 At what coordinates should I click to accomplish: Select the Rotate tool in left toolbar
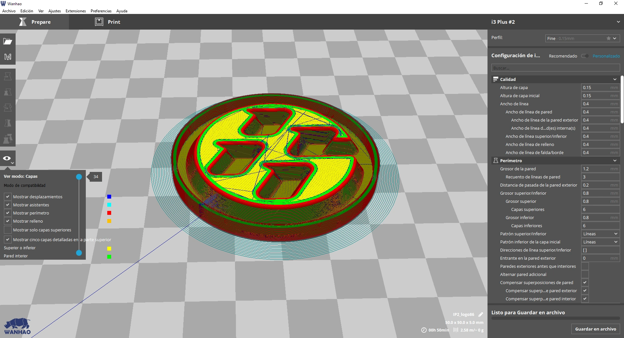coord(8,108)
